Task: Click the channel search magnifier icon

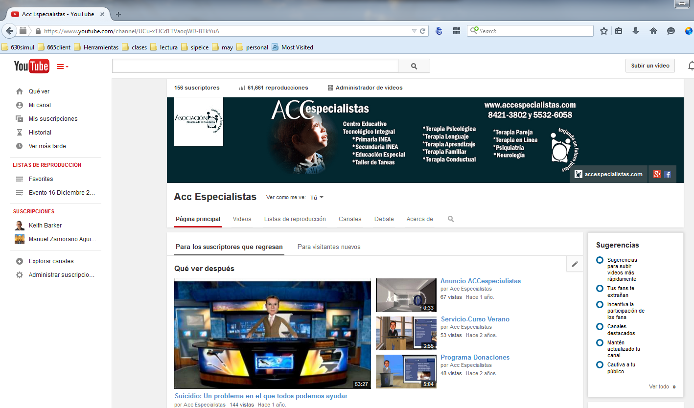Action: pyautogui.click(x=451, y=219)
